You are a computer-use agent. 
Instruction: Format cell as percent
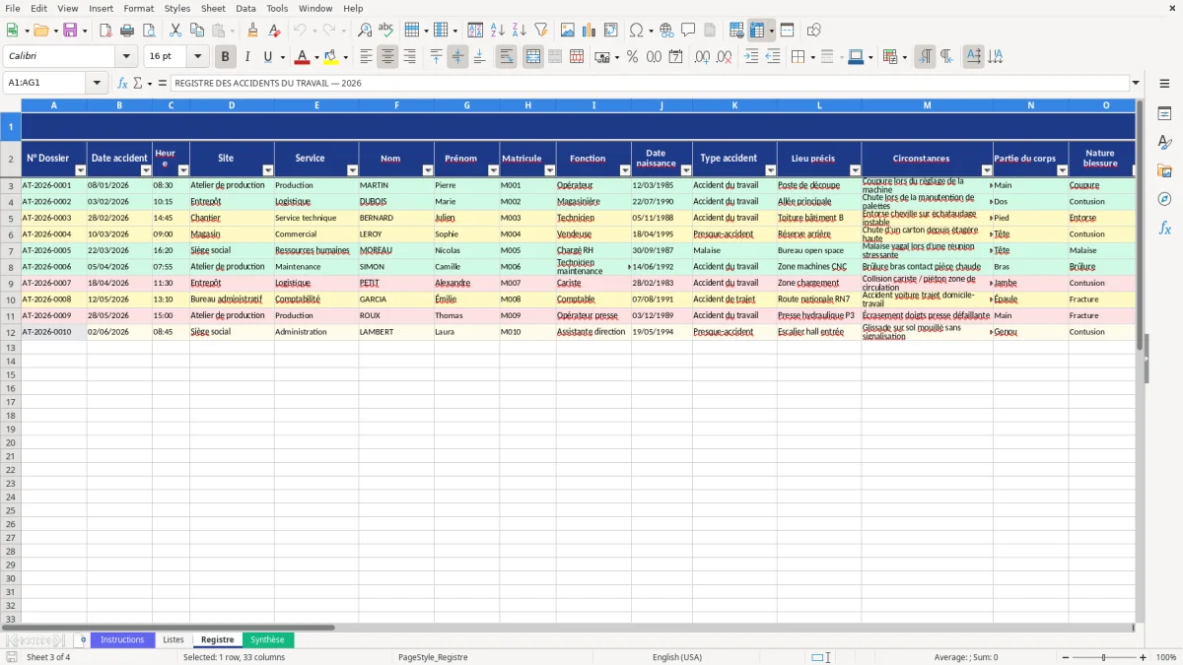point(632,57)
